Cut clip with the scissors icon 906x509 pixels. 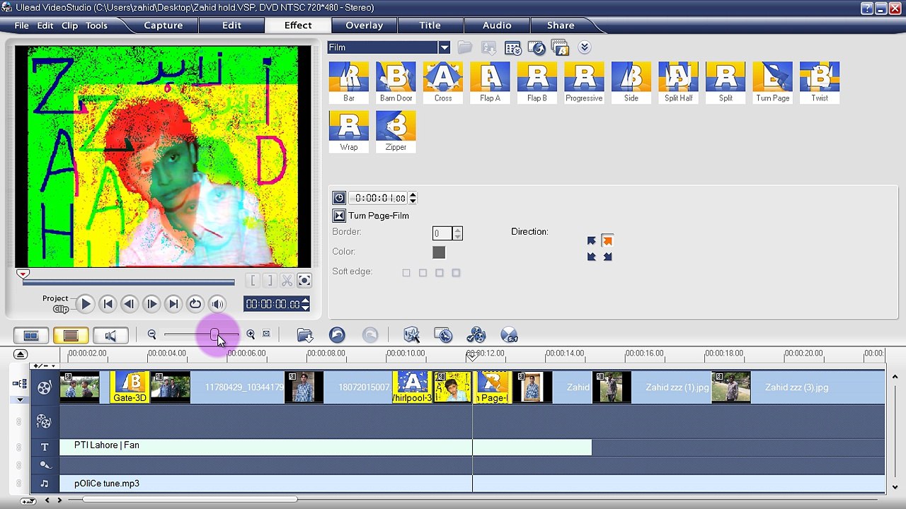pyautogui.click(x=287, y=281)
